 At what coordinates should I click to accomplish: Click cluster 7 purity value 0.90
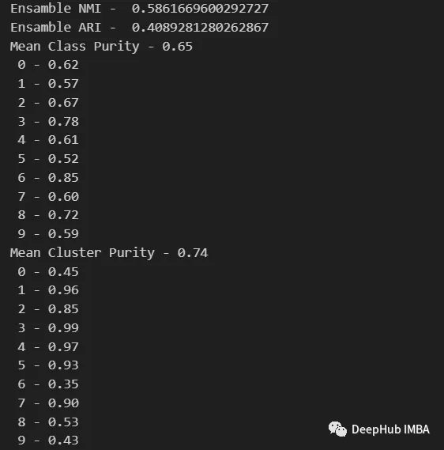click(63, 403)
